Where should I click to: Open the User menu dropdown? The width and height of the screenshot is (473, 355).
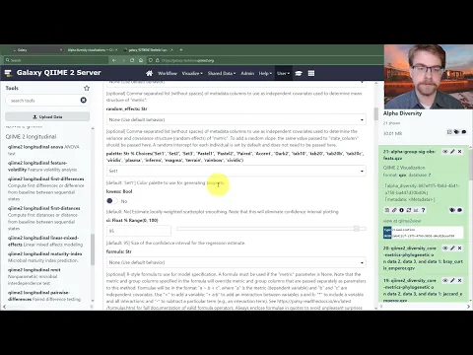tap(283, 73)
